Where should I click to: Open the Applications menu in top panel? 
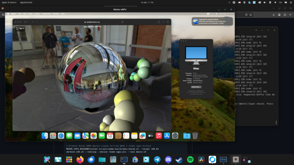(x=26, y=3)
